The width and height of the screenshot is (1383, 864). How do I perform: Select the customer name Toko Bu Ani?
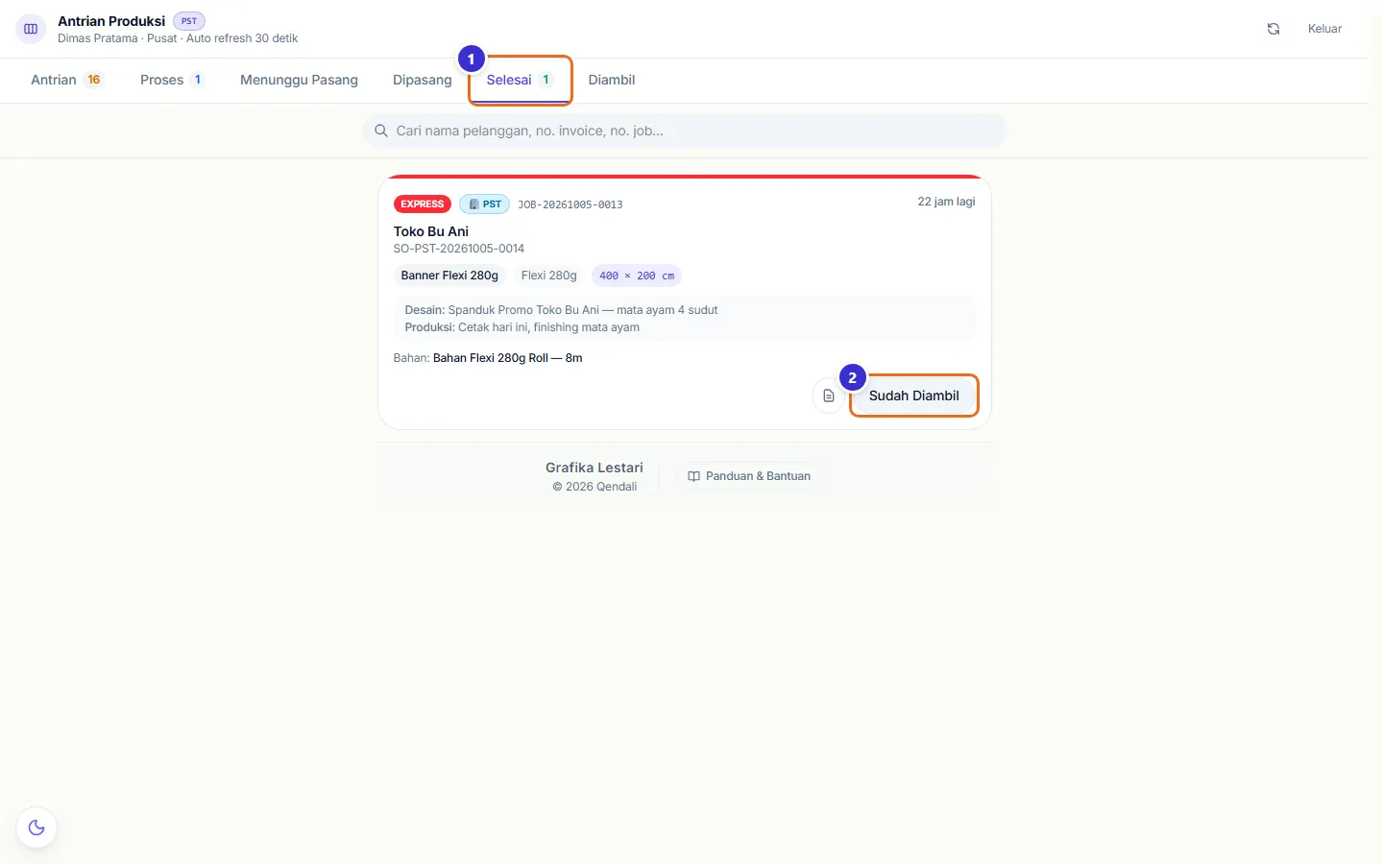pyautogui.click(x=431, y=231)
